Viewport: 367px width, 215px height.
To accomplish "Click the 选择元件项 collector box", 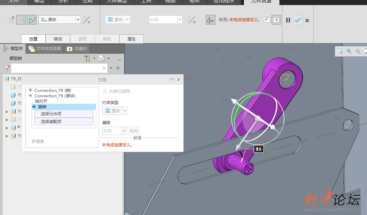I will pyautogui.click(x=64, y=114).
